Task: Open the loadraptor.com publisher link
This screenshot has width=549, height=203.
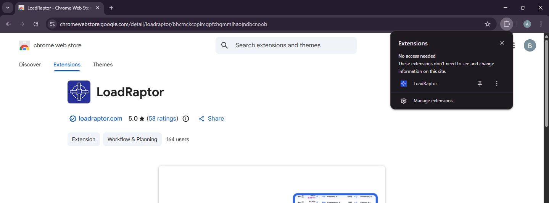Action: coord(101,119)
